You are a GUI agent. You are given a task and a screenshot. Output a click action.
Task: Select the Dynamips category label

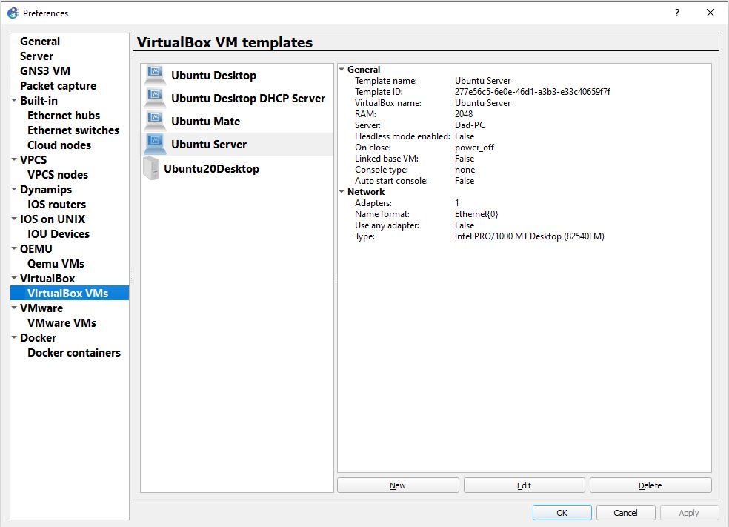tap(46, 190)
